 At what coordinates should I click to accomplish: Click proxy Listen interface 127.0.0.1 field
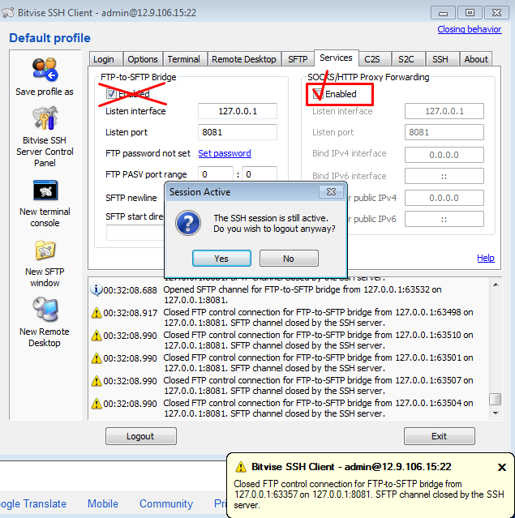pyautogui.click(x=444, y=111)
